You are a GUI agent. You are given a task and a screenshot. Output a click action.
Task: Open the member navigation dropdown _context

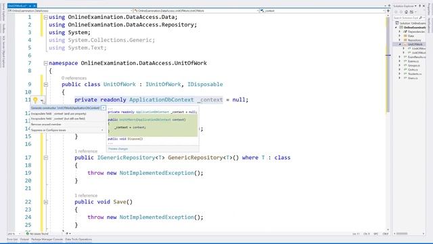pyautogui.click(x=322, y=11)
